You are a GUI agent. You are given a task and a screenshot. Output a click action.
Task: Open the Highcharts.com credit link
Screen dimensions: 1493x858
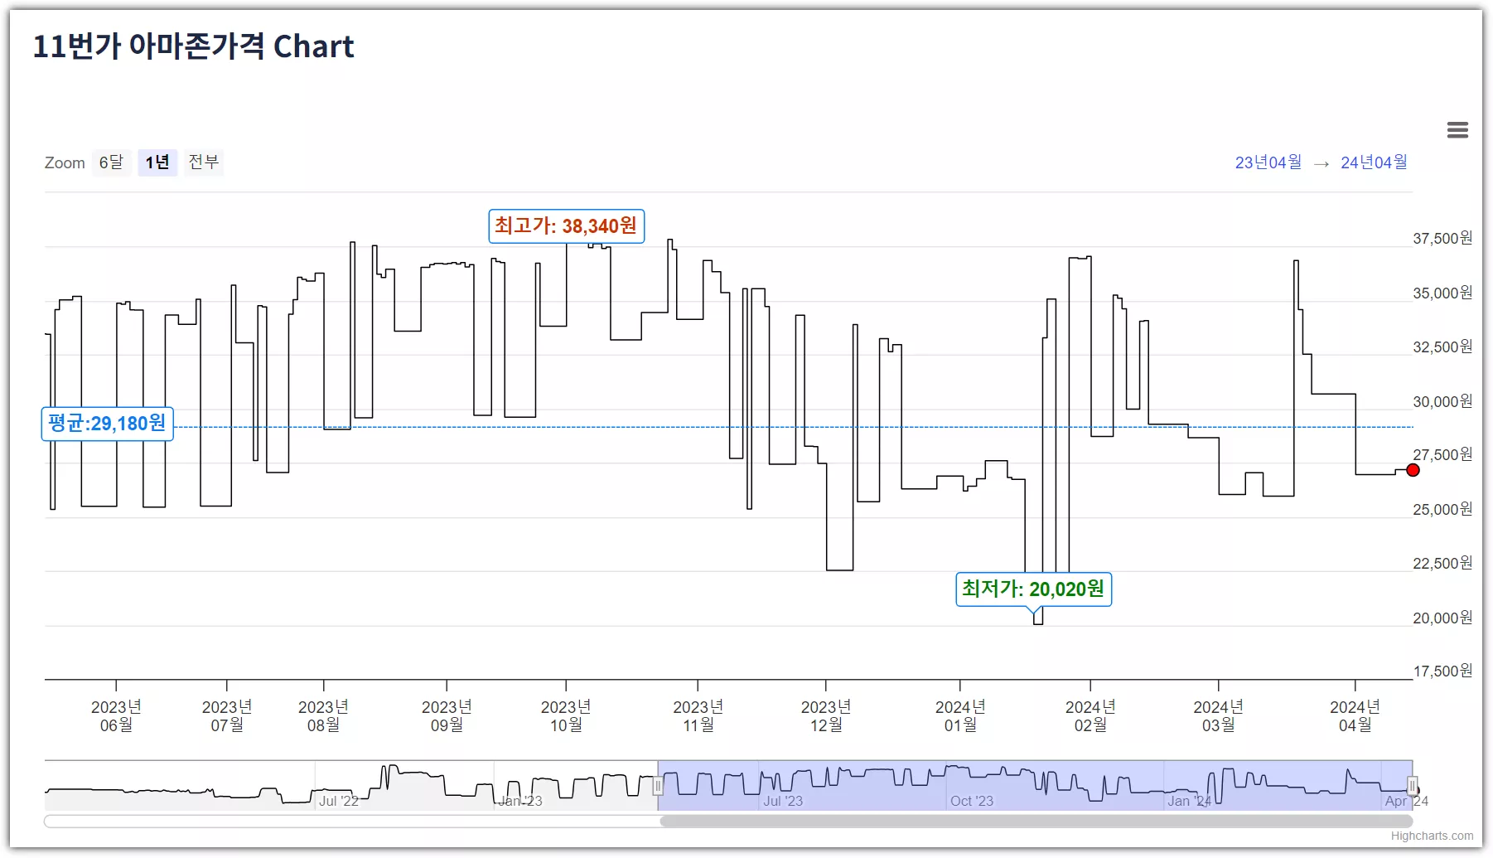tap(1432, 836)
